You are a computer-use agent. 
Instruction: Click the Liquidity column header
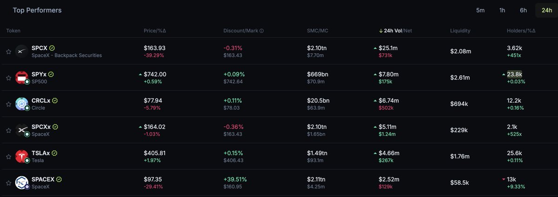[x=460, y=31]
